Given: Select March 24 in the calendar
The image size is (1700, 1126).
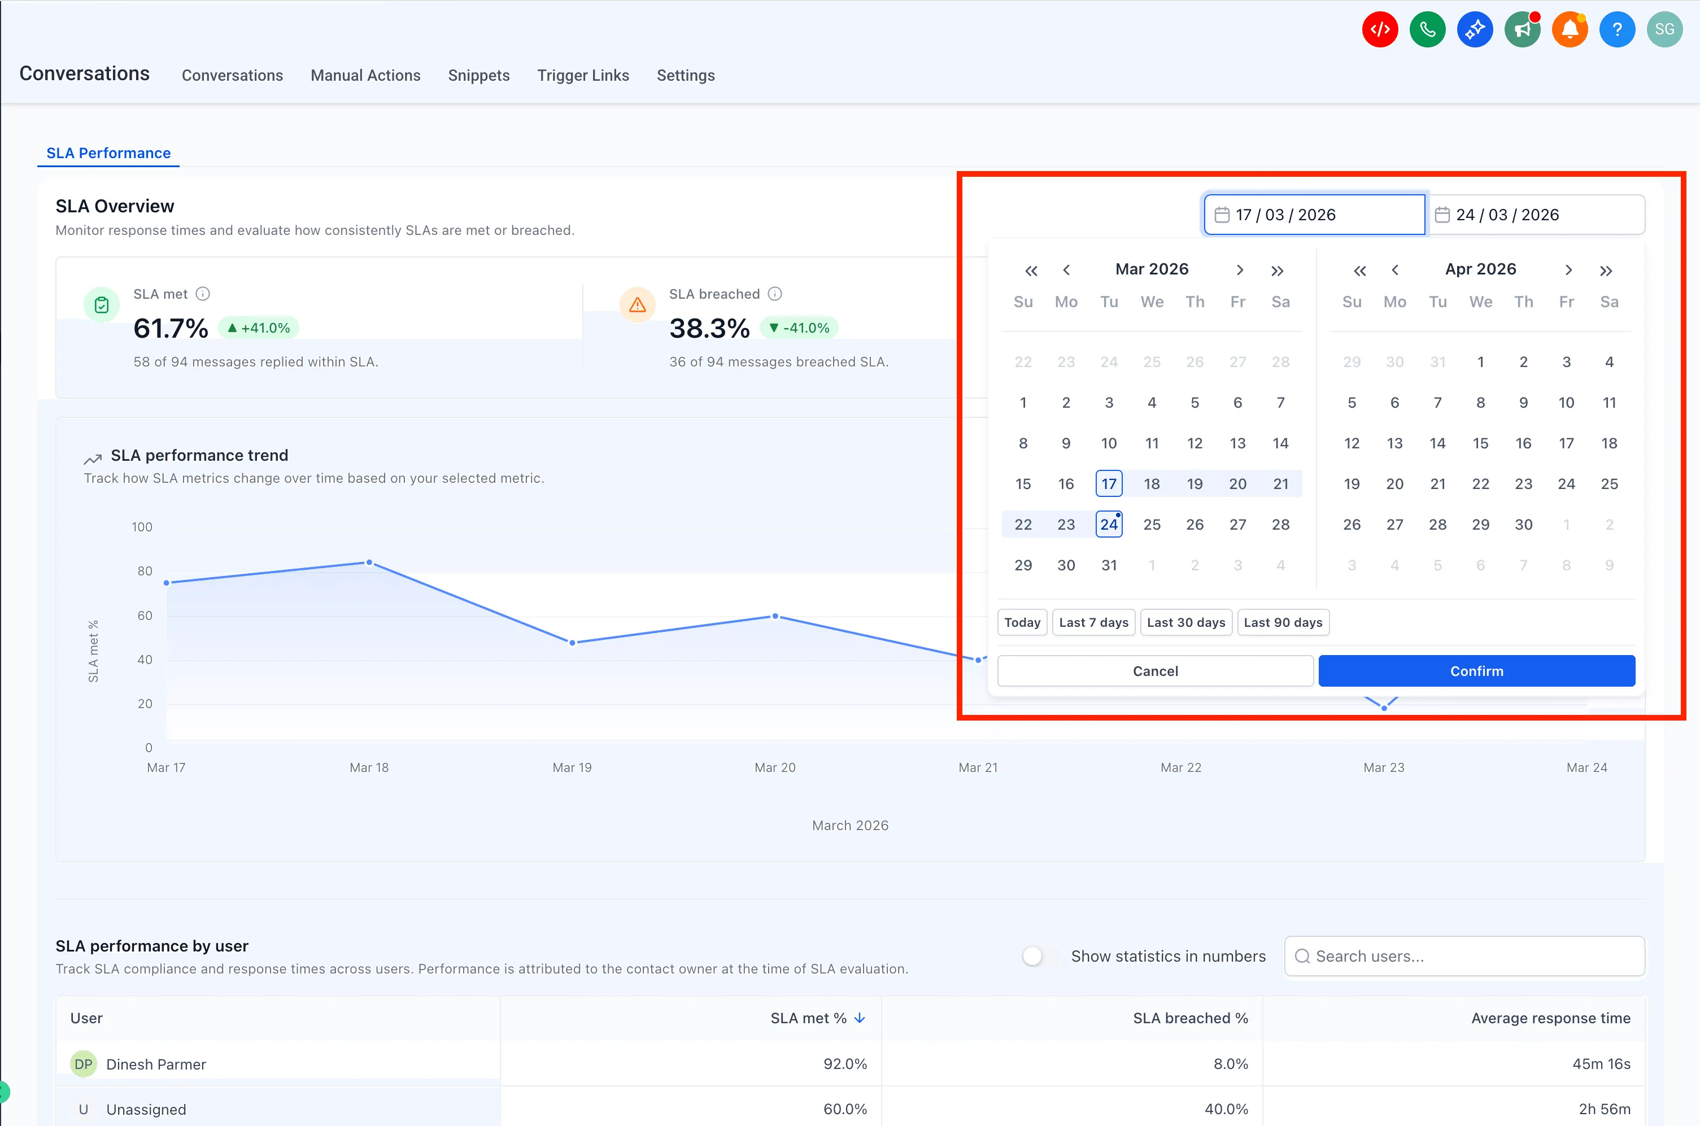Looking at the screenshot, I should tap(1109, 525).
